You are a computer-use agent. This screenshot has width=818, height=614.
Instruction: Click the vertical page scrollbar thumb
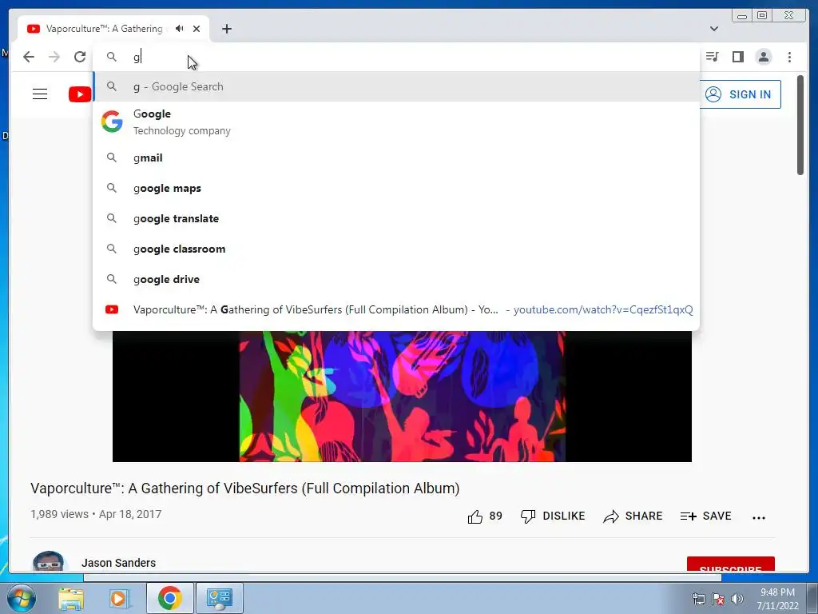click(800, 126)
